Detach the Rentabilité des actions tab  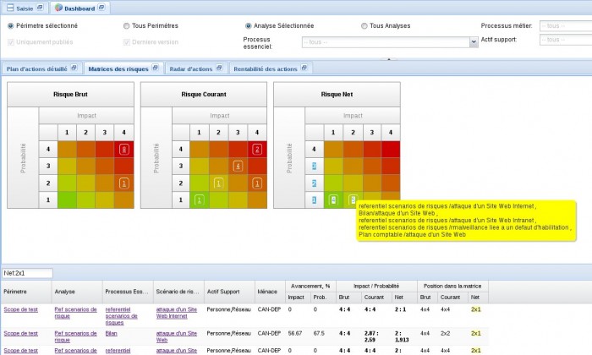[304, 68]
